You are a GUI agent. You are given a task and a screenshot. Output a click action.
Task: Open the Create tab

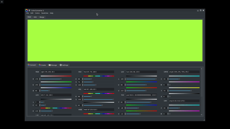42,65
